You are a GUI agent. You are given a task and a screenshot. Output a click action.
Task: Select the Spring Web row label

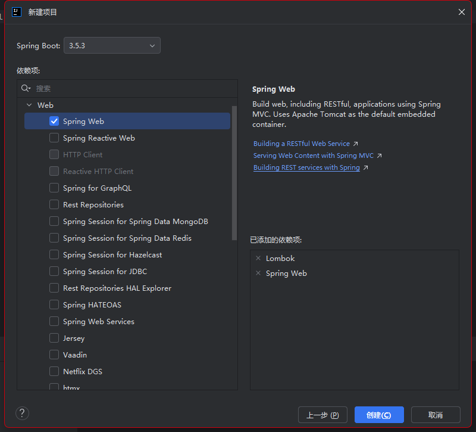point(83,122)
